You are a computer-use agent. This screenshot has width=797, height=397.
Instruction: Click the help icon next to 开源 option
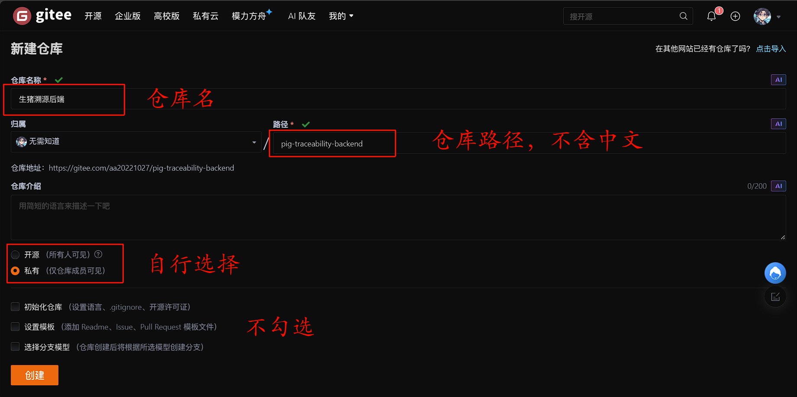[x=98, y=254]
